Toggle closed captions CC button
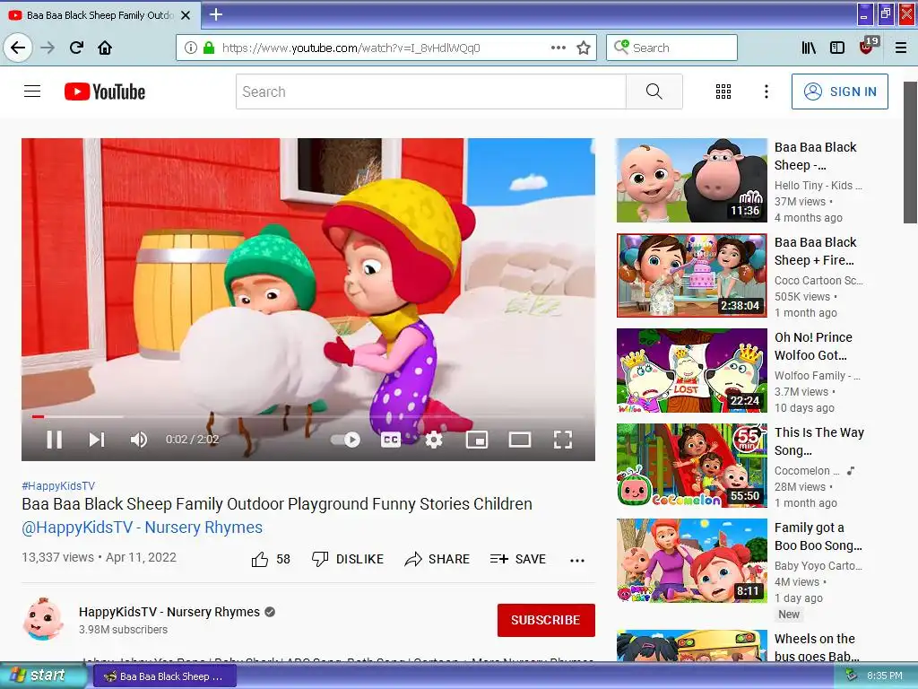Image resolution: width=918 pixels, height=689 pixels. tap(391, 440)
